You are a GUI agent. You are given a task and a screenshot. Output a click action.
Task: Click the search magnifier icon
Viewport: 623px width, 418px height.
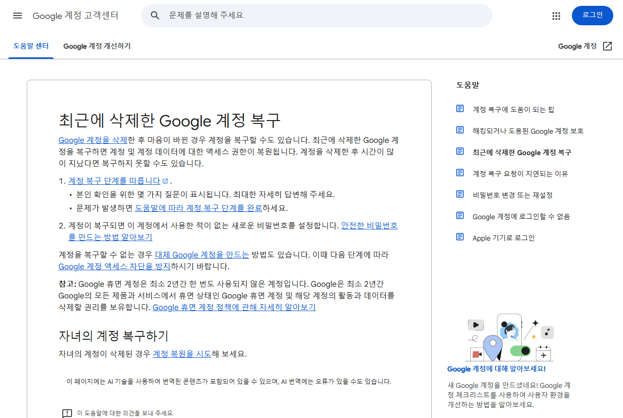pyautogui.click(x=155, y=16)
